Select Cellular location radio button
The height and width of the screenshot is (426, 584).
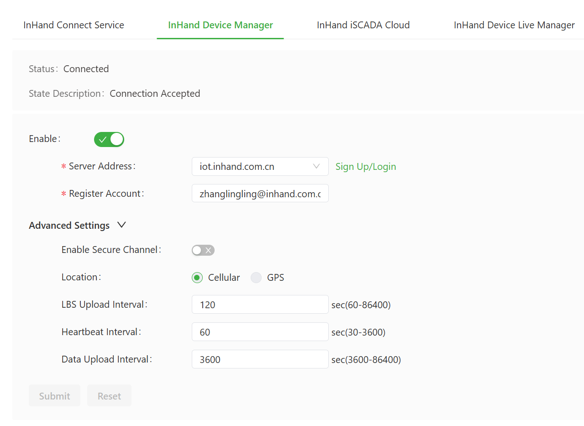click(x=197, y=278)
